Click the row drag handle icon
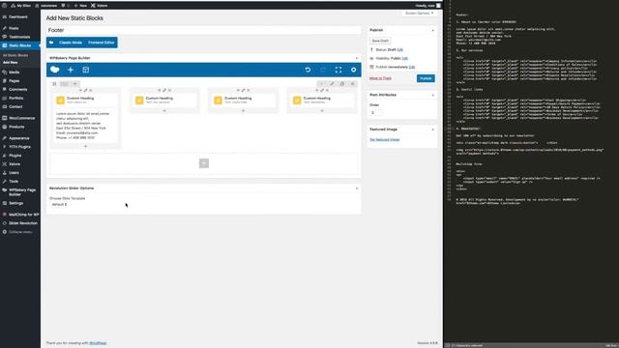Screen dimensions: 619x348 pos(54,84)
